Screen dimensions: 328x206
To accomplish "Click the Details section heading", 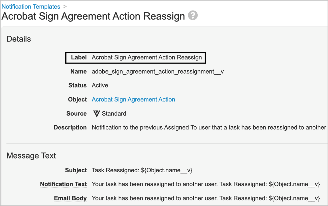I will [19, 39].
